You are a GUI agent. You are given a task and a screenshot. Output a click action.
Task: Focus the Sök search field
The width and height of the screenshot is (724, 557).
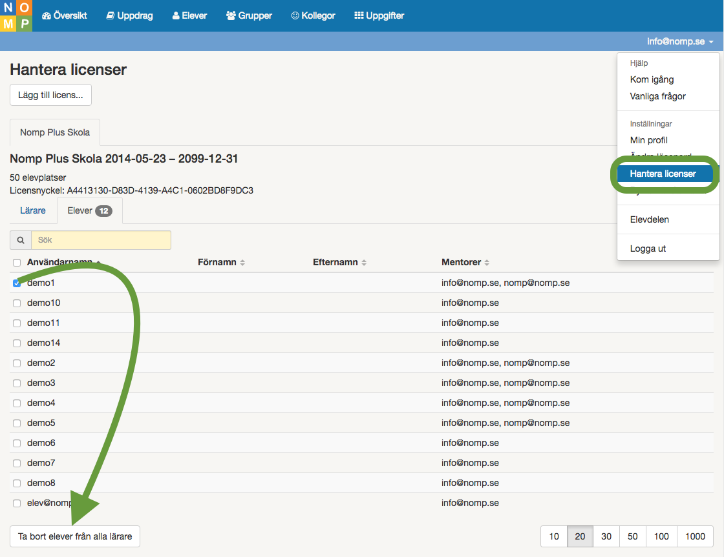101,240
